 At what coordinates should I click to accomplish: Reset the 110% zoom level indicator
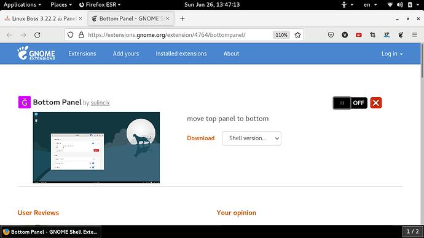[x=281, y=35]
